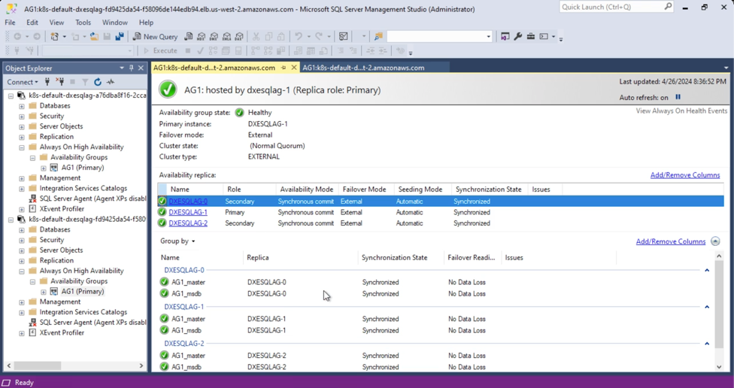The image size is (734, 388).
Task: Open the DXESQLAG-1 replica link
Action: coord(188,212)
